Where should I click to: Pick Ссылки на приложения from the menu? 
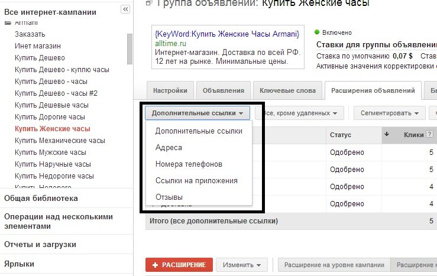(x=196, y=180)
